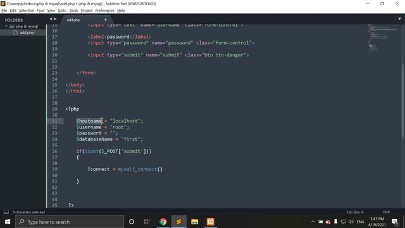405x228 pixels.
Task: Close the add.php tab via unsaved dot
Action: pyautogui.click(x=106, y=20)
